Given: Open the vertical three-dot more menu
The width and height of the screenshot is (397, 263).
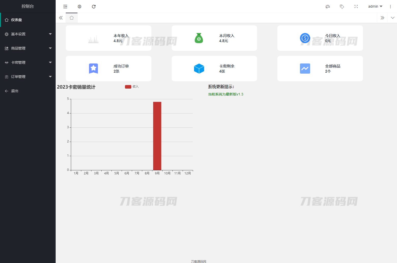Looking at the screenshot, I should pyautogui.click(x=390, y=7).
